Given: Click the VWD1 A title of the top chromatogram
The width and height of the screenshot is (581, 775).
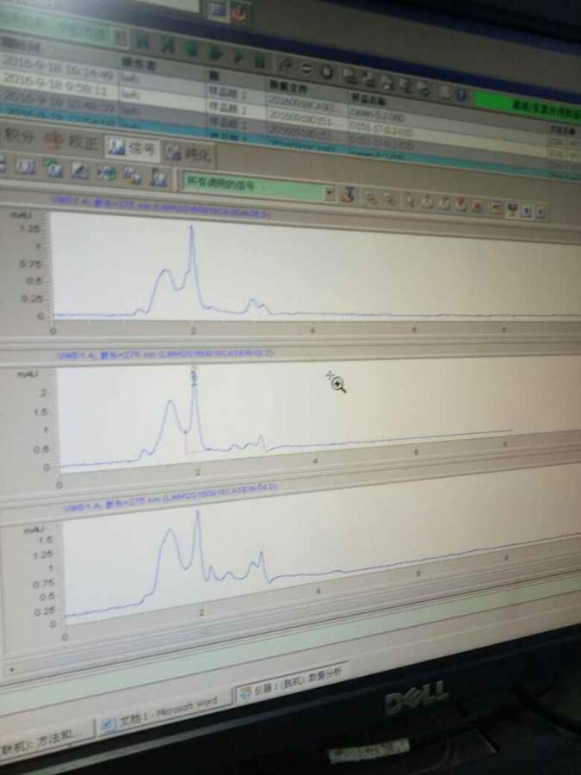Looking at the screenshot, I should (161, 208).
